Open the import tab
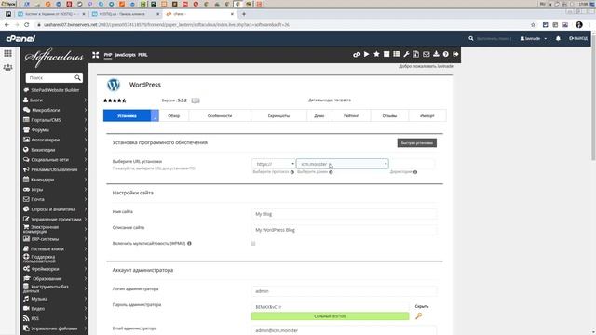 (x=427, y=115)
